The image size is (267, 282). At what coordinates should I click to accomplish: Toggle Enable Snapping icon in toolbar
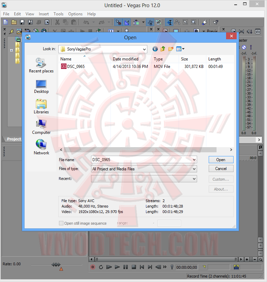click(118, 22)
